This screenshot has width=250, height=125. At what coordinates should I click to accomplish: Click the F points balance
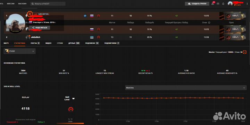coord(237,5)
